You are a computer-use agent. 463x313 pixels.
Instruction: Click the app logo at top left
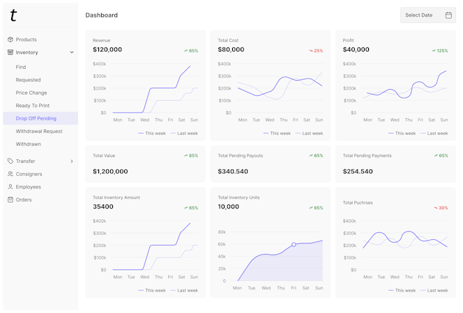(13, 15)
